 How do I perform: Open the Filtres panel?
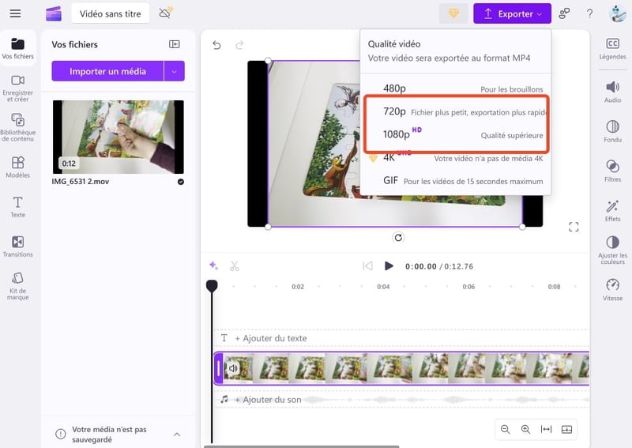click(612, 170)
